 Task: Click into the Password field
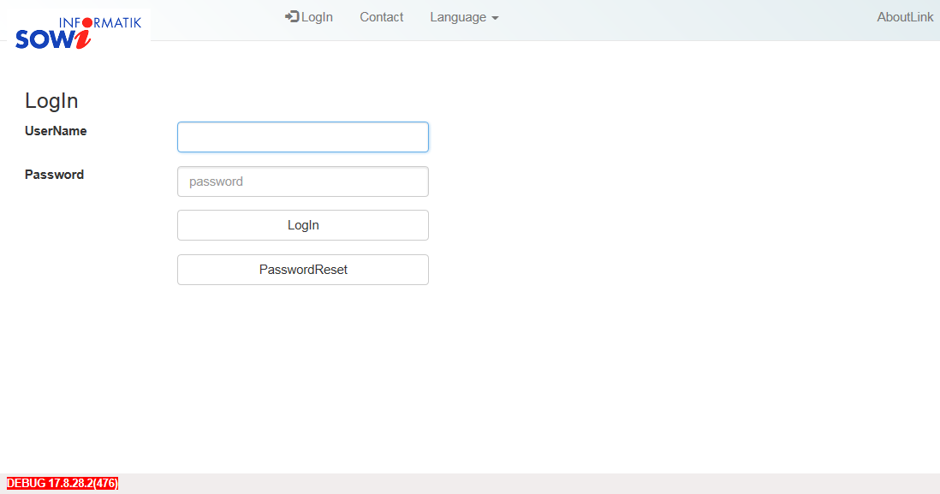(303, 182)
